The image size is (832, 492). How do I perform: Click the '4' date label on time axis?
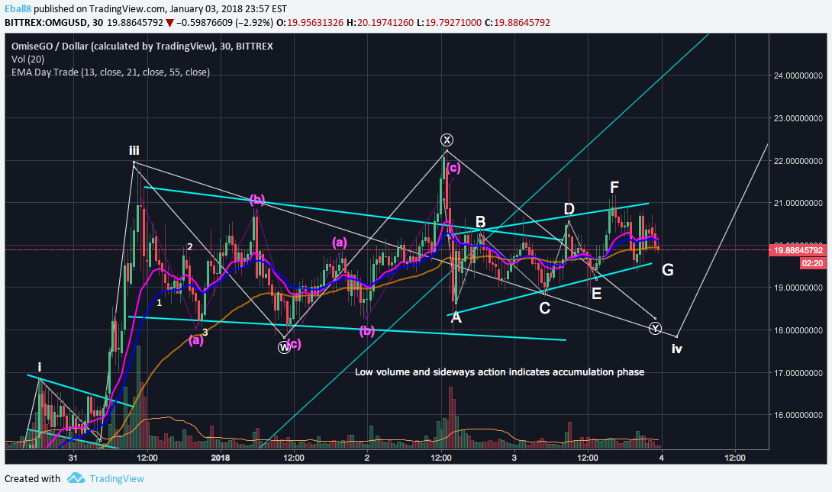(661, 458)
